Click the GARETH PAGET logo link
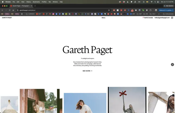Image resolution: width=175 pixels, height=113 pixels. 7,18
